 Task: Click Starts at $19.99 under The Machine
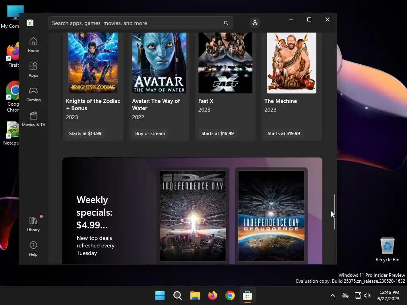pyautogui.click(x=284, y=133)
